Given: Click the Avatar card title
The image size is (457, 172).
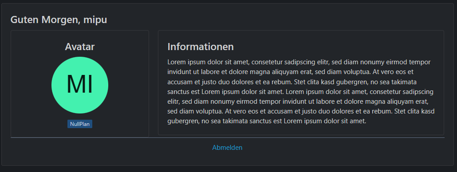Looking at the screenshot, I should click(x=80, y=47).
